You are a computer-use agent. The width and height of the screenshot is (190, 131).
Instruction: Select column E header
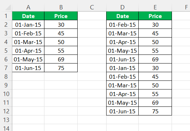[155, 7]
